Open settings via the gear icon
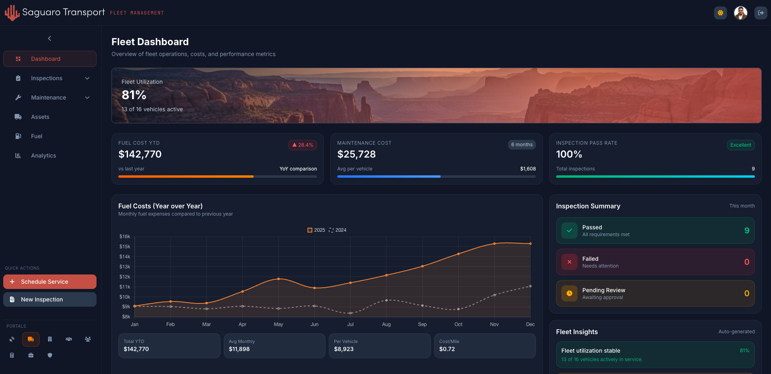 click(720, 12)
